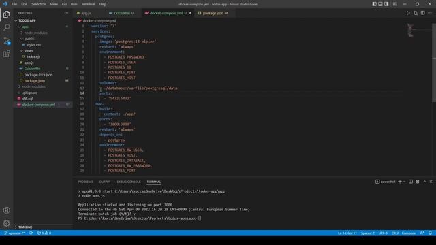Click the new terminal plus icon

(x=400, y=182)
